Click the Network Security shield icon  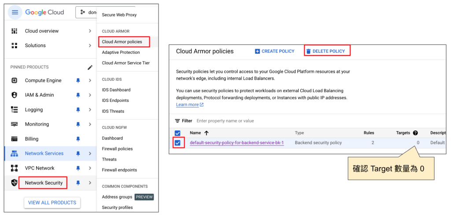(x=14, y=183)
